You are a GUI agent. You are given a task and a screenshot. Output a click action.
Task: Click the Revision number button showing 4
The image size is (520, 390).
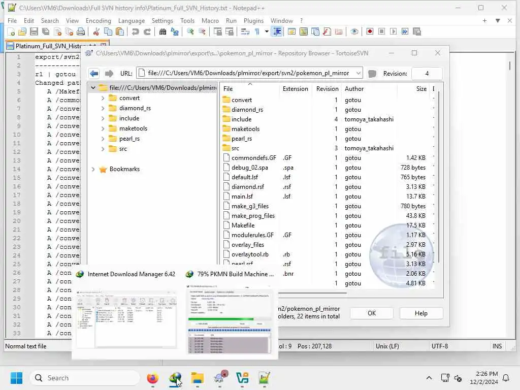(x=427, y=73)
